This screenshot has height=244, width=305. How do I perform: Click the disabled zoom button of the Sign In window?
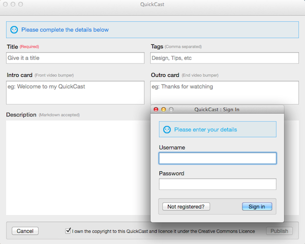pos(171,110)
